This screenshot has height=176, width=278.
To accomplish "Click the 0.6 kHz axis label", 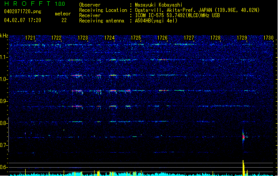I will pyautogui.click(x=4, y=167).
